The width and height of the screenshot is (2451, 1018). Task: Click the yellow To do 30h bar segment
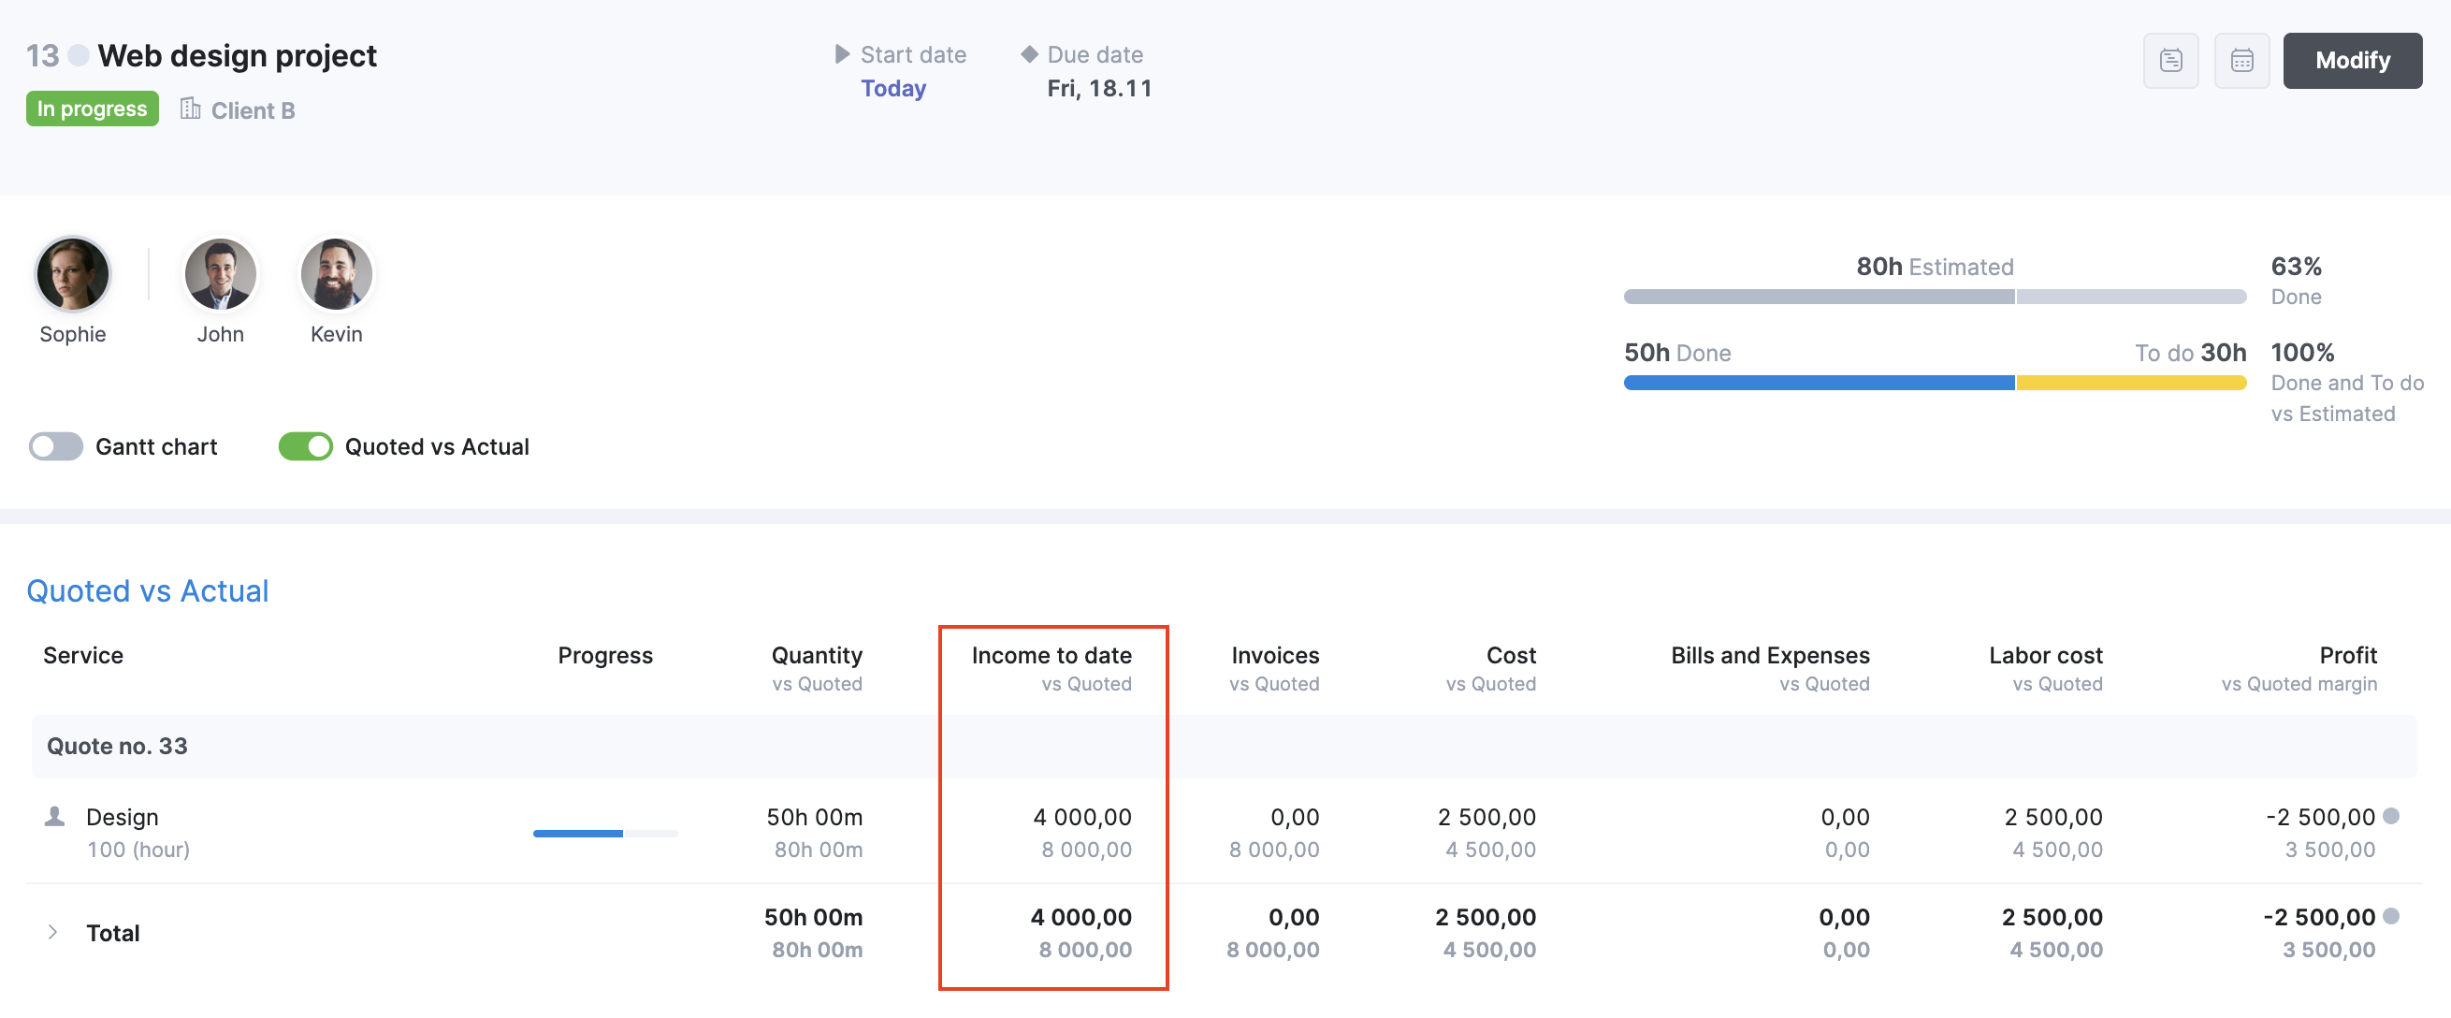coord(2131,383)
